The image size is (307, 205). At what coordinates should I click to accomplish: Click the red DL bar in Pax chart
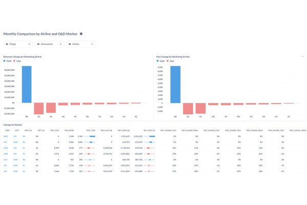click(x=188, y=108)
